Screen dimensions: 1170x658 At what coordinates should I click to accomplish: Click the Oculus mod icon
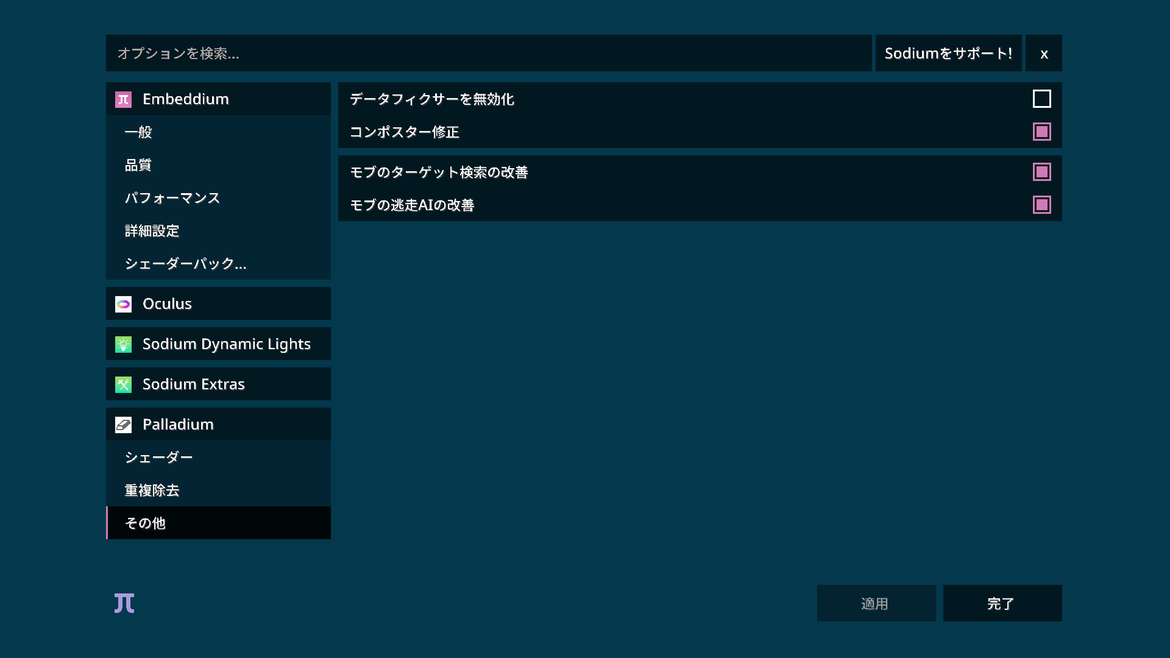pyautogui.click(x=123, y=303)
